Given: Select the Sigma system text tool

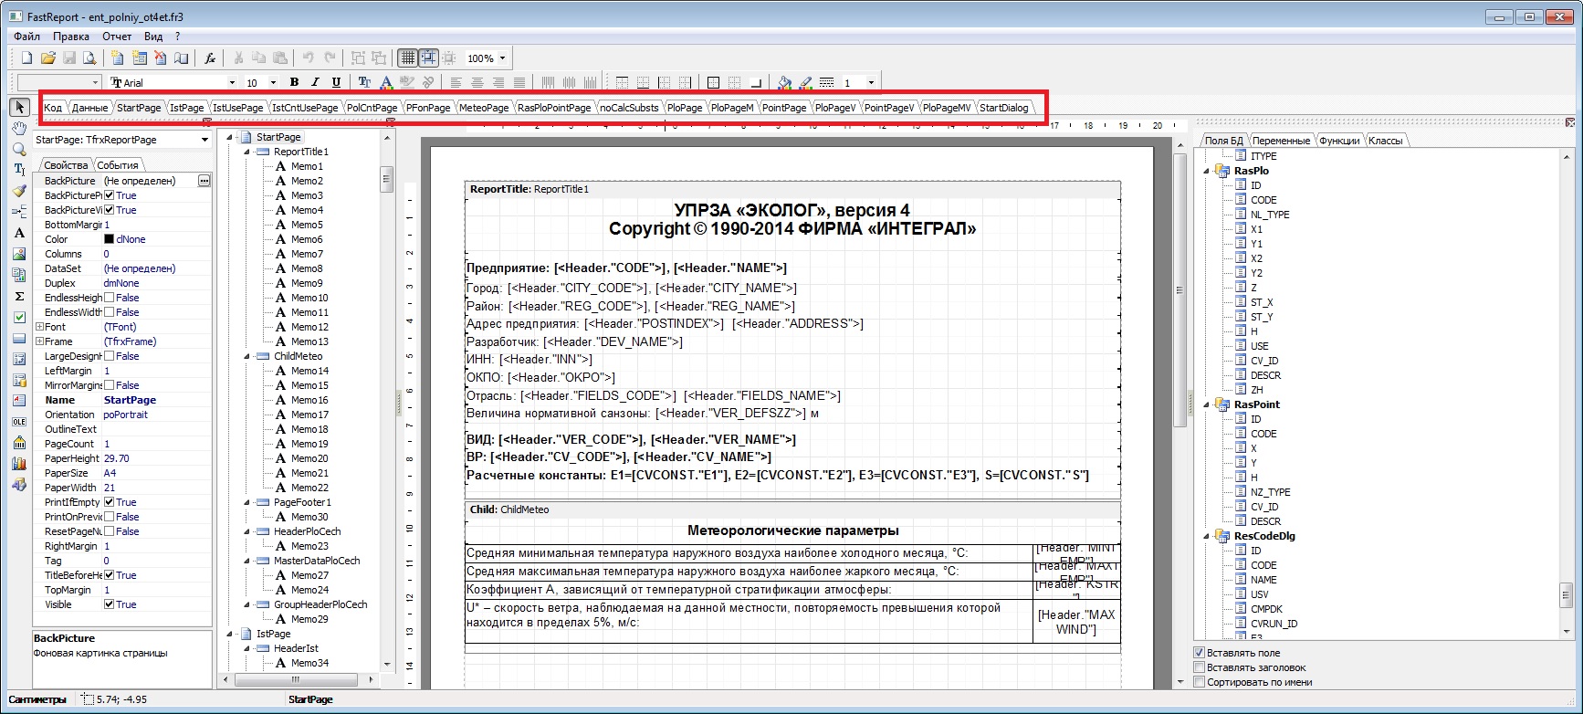Looking at the screenshot, I should [x=19, y=296].
